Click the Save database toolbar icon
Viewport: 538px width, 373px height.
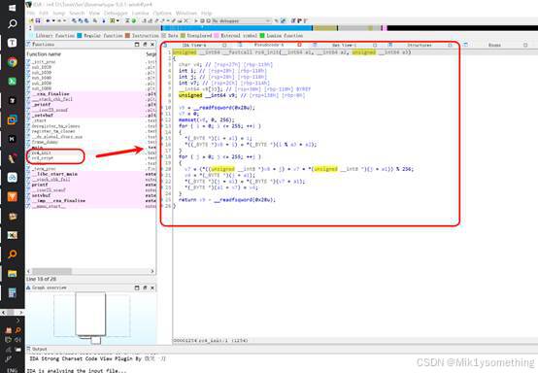(38, 21)
